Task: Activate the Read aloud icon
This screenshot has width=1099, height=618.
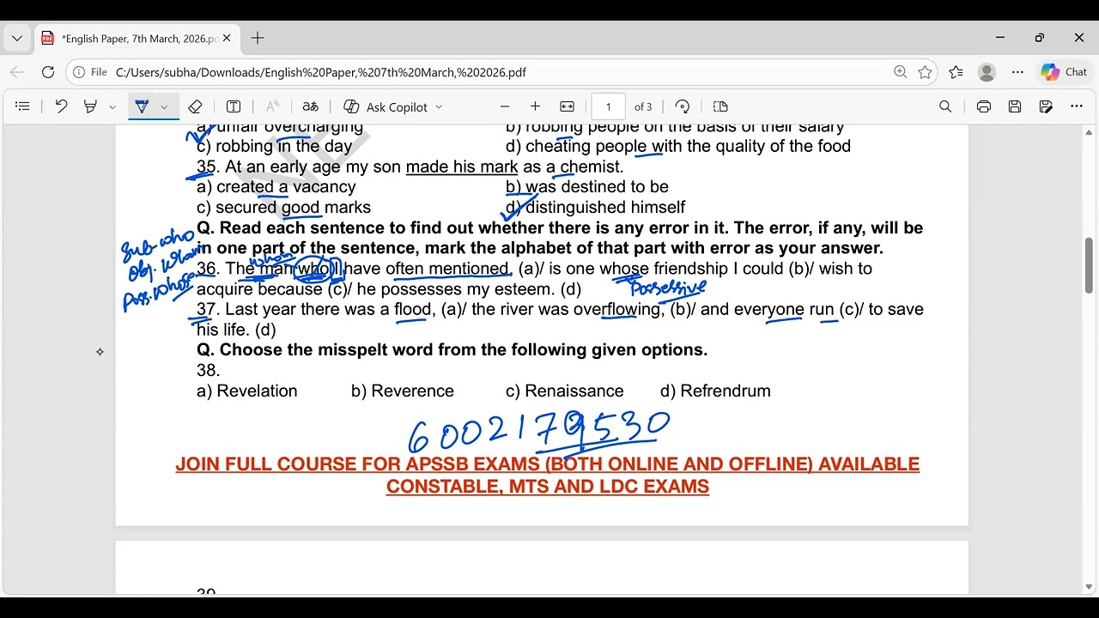Action: [272, 106]
